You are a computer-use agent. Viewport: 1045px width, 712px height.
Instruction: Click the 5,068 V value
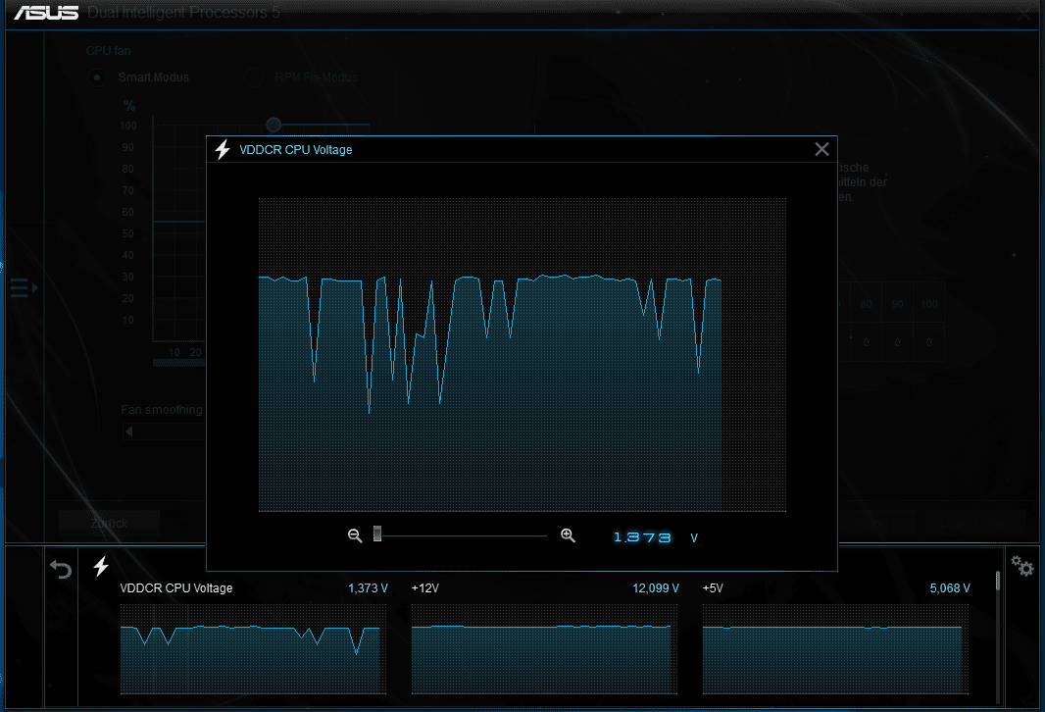click(x=950, y=588)
